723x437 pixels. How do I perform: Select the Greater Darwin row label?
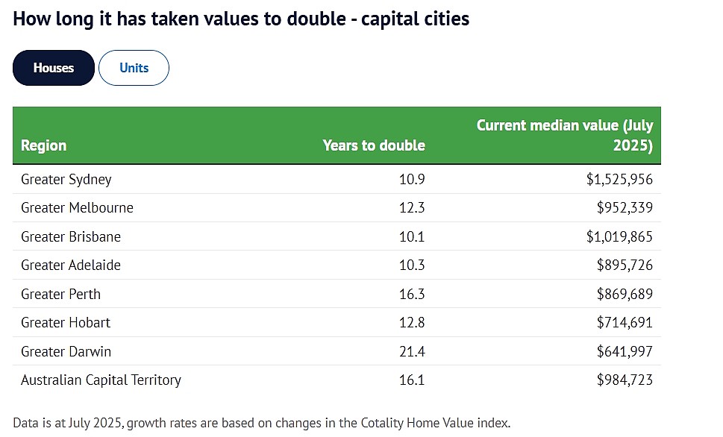coord(66,351)
